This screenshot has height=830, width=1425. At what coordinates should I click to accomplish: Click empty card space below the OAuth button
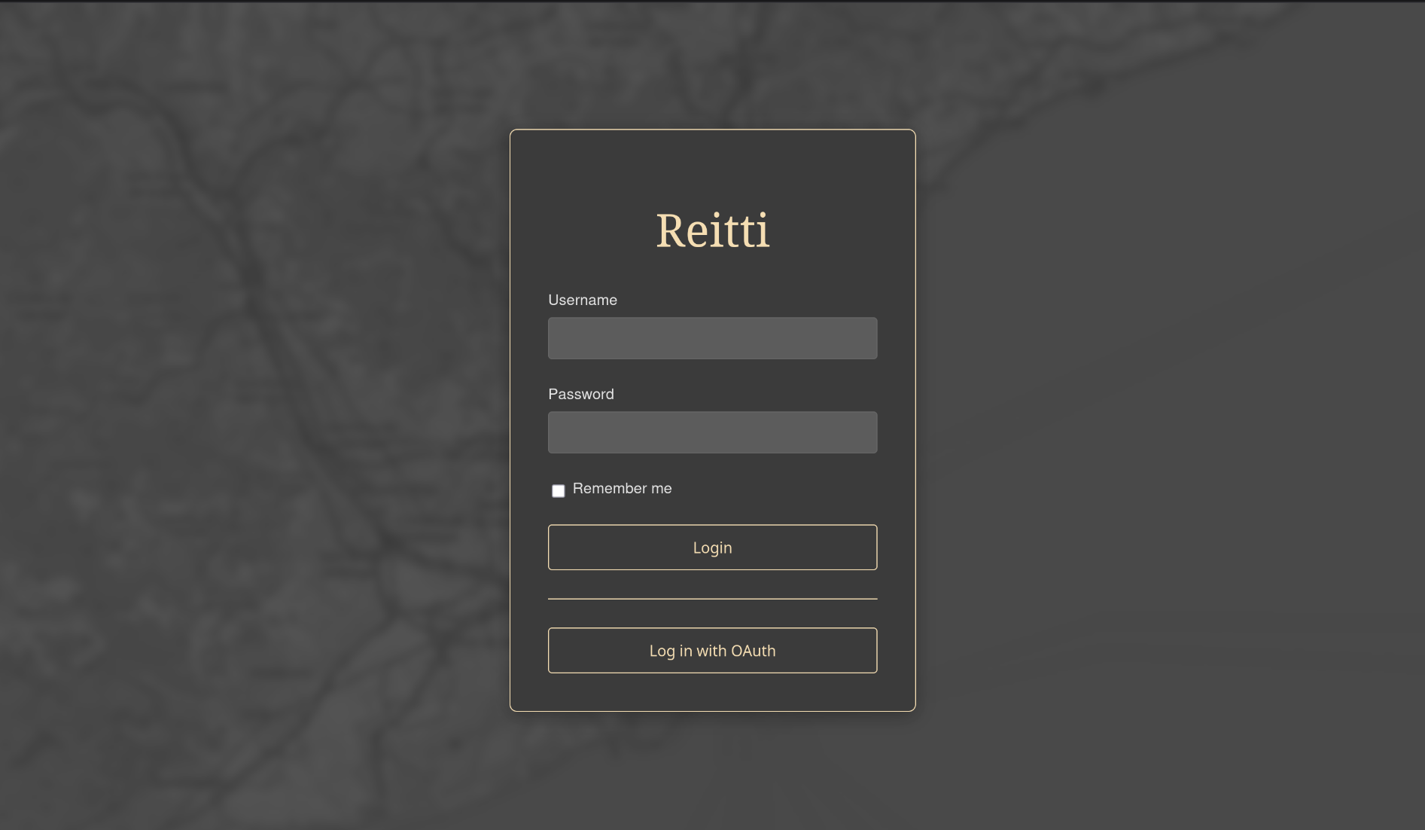(x=712, y=693)
